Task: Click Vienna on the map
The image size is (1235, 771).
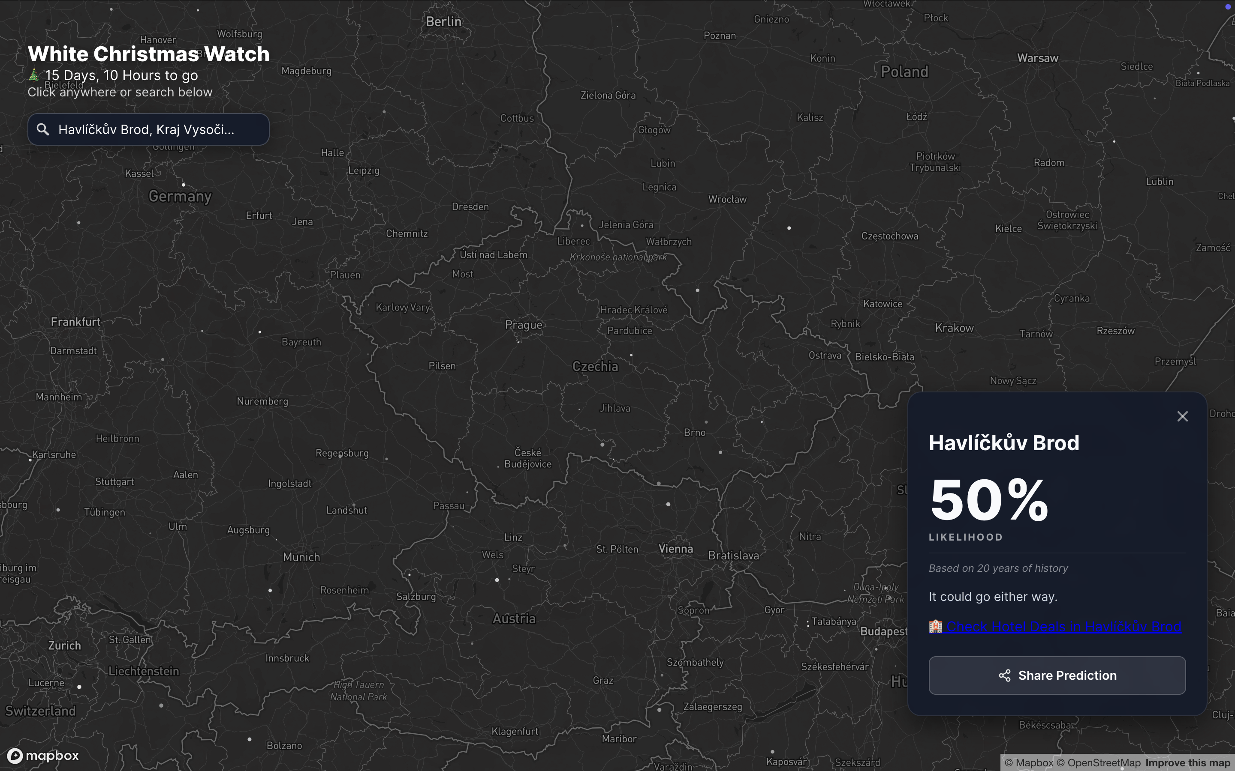Action: (x=676, y=549)
